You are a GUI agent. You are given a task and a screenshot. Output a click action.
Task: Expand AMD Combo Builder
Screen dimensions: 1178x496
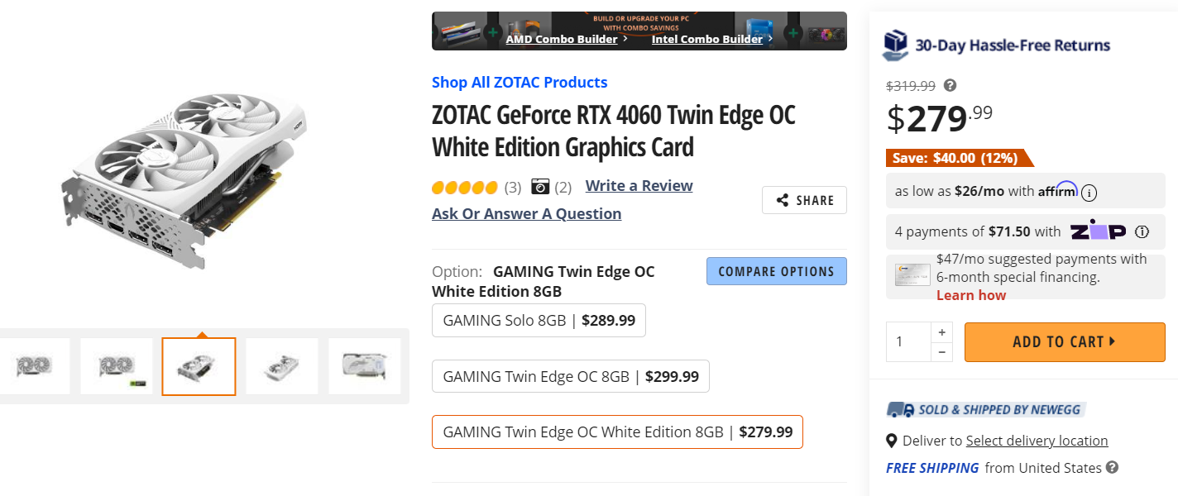pos(562,39)
